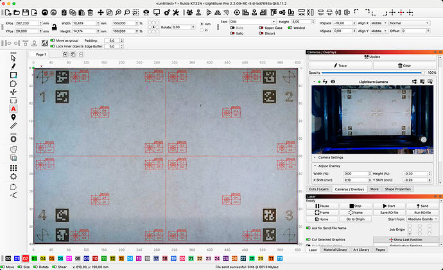Zoom out with the magnifier minus icon
The height and width of the screenshot is (270, 443).
pyautogui.click(x=127, y=12)
